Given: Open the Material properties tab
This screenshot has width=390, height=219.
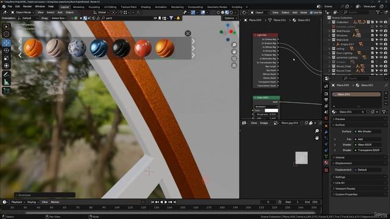Looking at the screenshot, I should tap(326, 162).
